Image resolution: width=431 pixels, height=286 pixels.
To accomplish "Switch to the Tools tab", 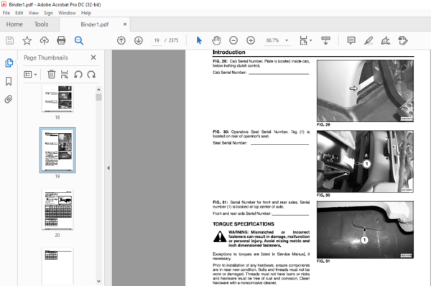I will click(41, 24).
